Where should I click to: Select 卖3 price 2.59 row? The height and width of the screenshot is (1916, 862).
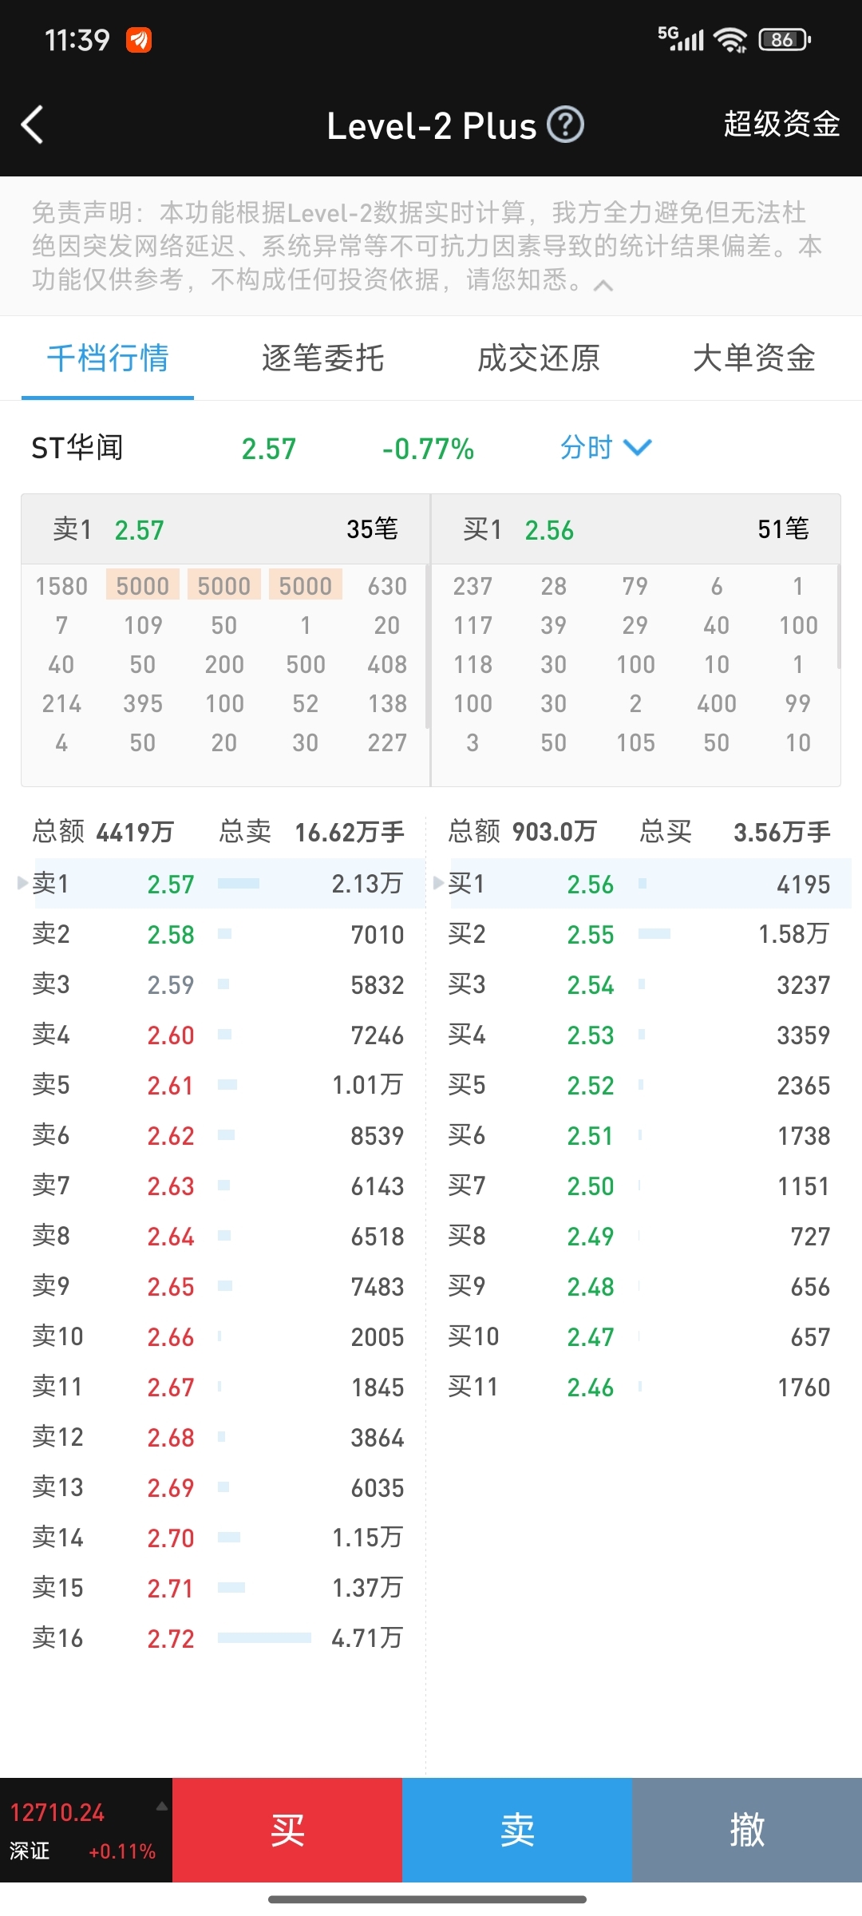pos(218,984)
